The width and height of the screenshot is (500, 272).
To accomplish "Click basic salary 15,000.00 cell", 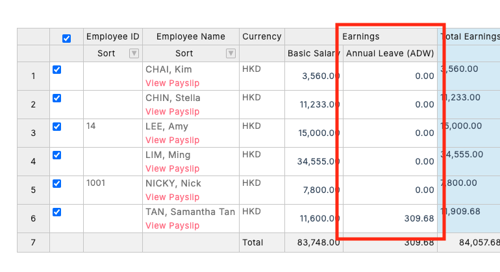I will [314, 133].
